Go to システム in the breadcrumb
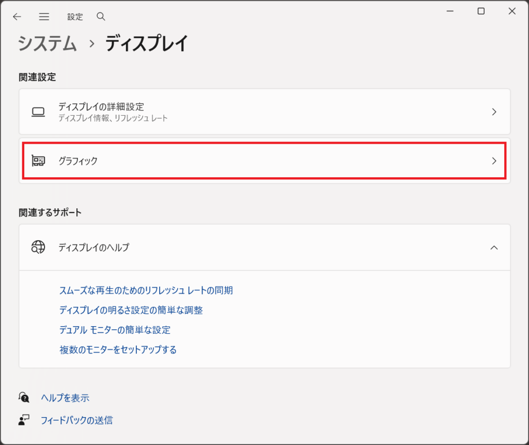This screenshot has height=445, width=529. point(48,44)
